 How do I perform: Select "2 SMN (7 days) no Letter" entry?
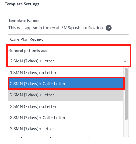66,106
